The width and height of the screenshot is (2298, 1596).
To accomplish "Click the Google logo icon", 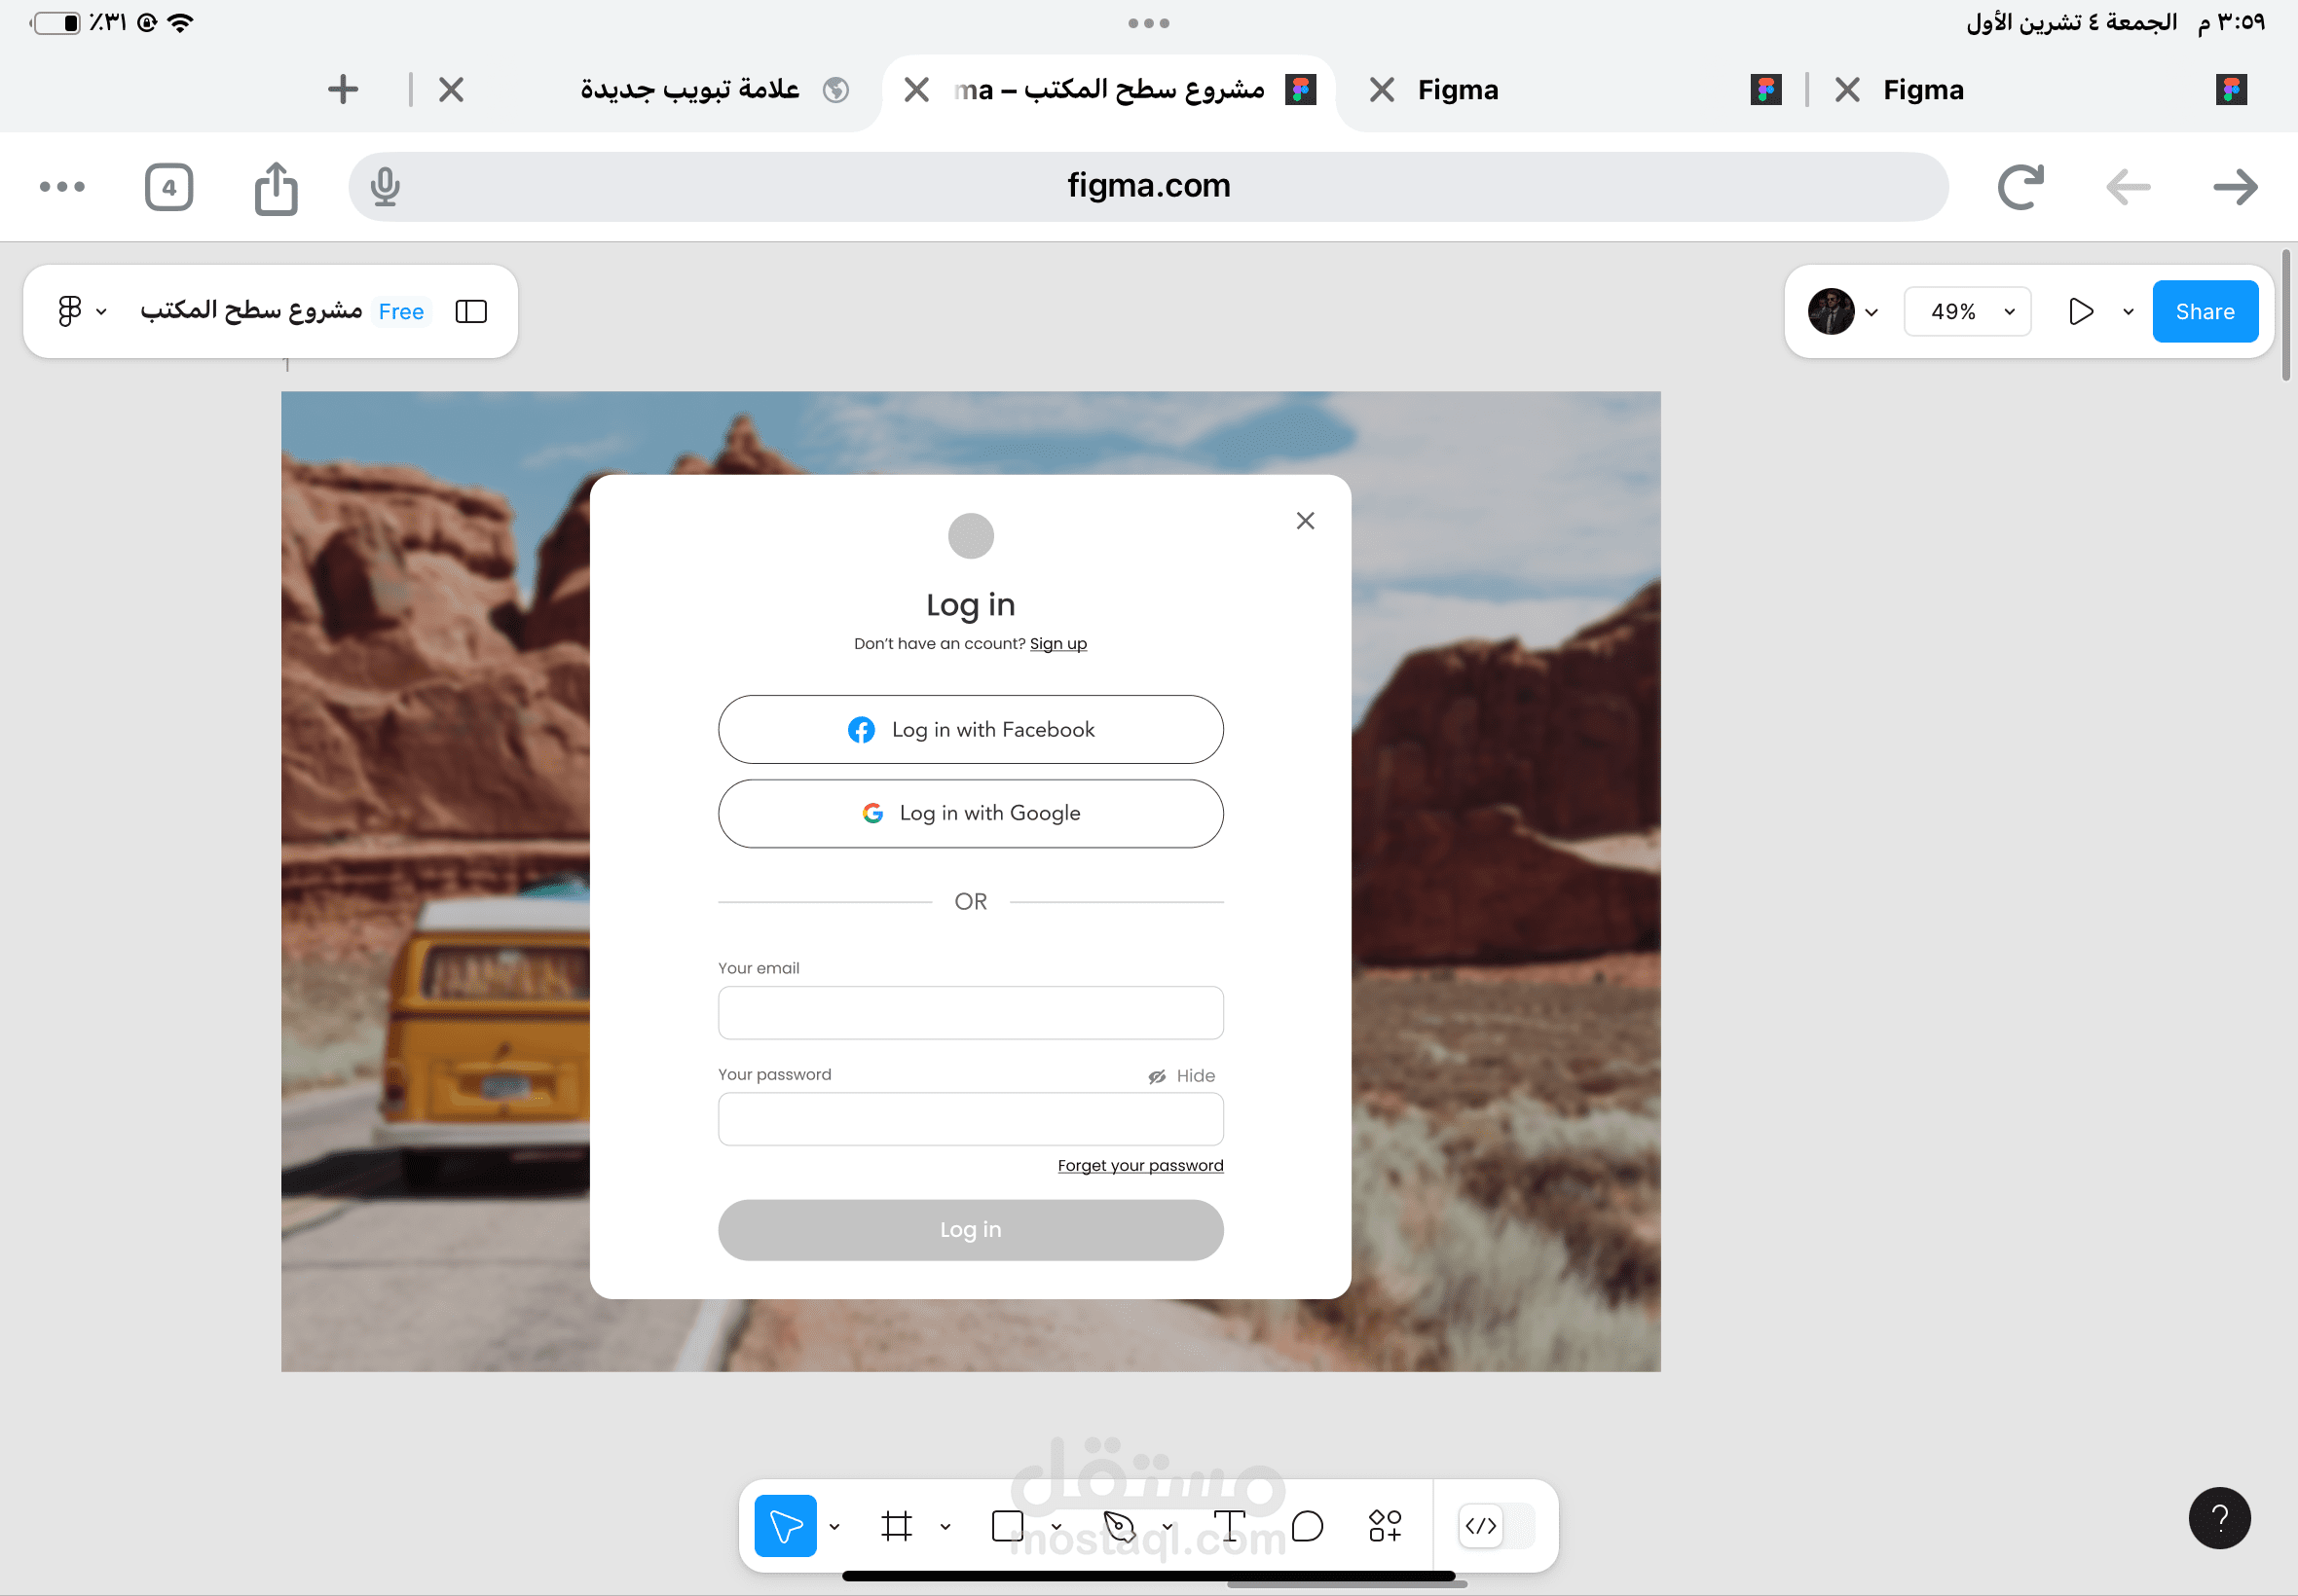I will click(872, 814).
